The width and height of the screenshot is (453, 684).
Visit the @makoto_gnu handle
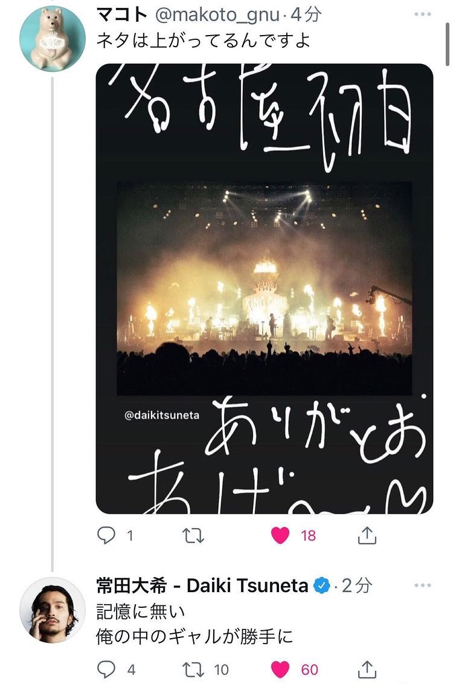click(x=217, y=15)
